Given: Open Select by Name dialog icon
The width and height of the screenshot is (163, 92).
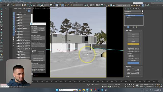Looking at the screenshot, I should pyautogui.click(x=25, y=5).
